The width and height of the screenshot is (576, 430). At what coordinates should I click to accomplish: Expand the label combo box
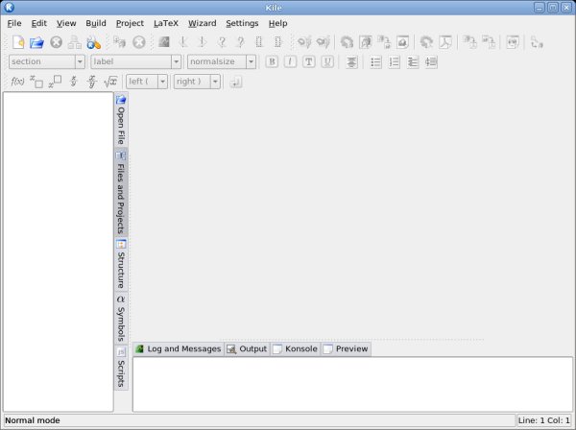[176, 61]
